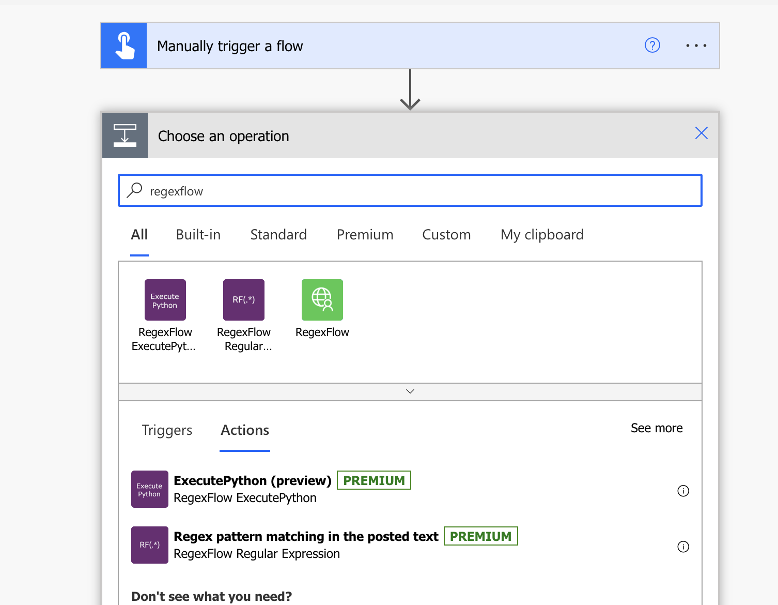Click the See more link
The height and width of the screenshot is (605, 778).
656,428
